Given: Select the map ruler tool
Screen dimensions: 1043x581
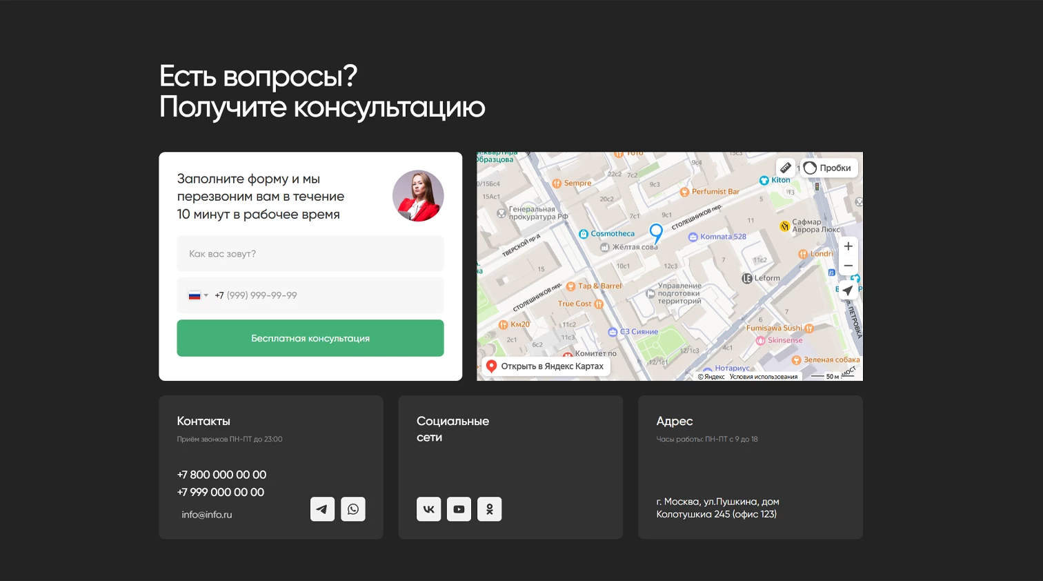Looking at the screenshot, I should pos(785,168).
